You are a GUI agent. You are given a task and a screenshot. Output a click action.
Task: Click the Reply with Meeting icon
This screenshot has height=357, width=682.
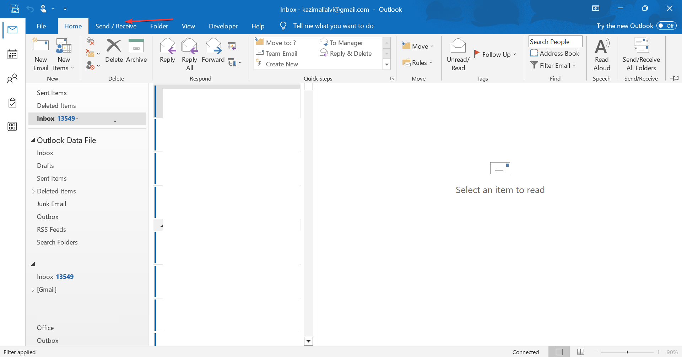(x=232, y=46)
